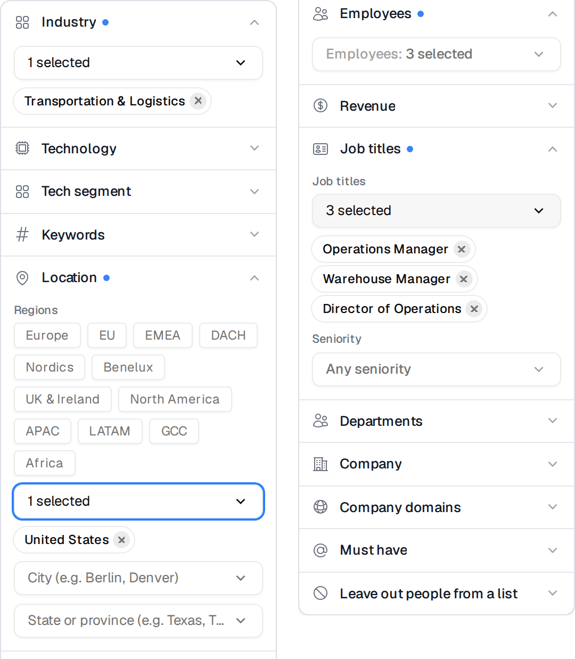Click the Company domains globe icon
Image resolution: width=575 pixels, height=659 pixels.
[321, 507]
